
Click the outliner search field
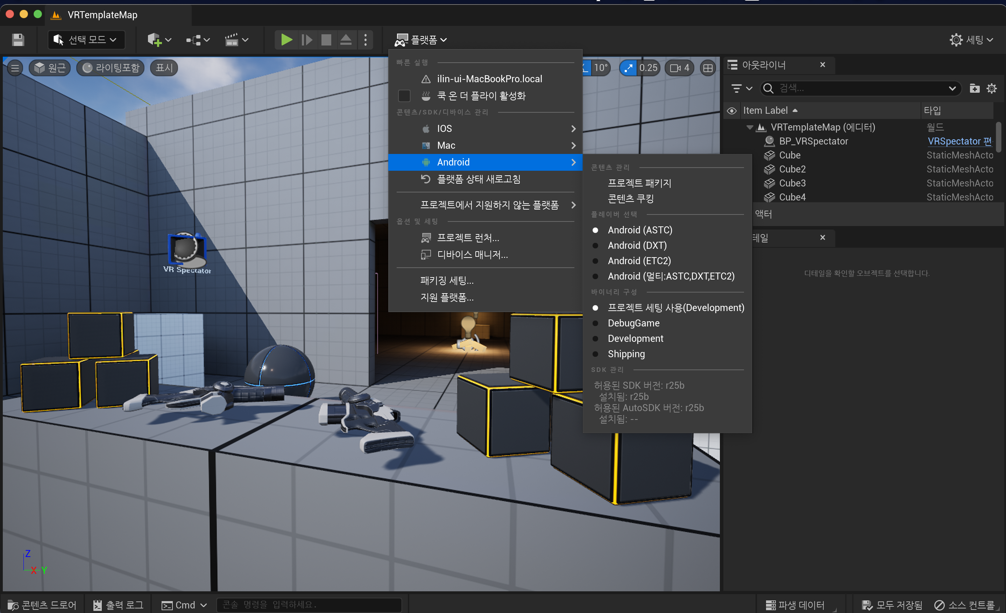point(857,88)
